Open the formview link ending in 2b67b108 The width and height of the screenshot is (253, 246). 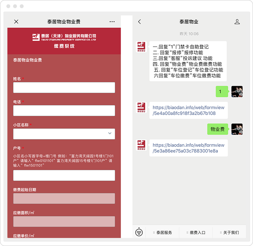[188, 110]
